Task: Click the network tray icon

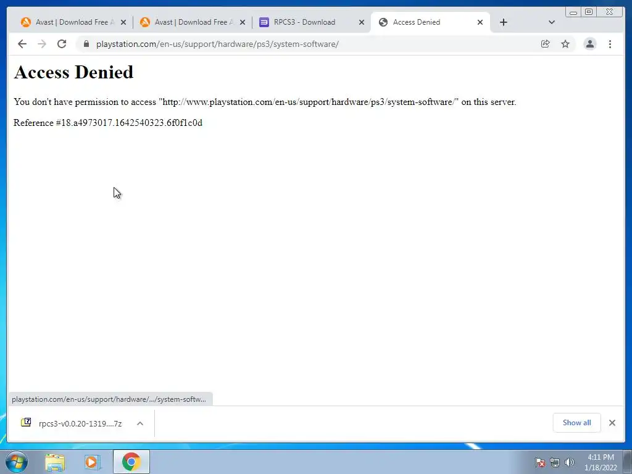Action: coord(555,462)
